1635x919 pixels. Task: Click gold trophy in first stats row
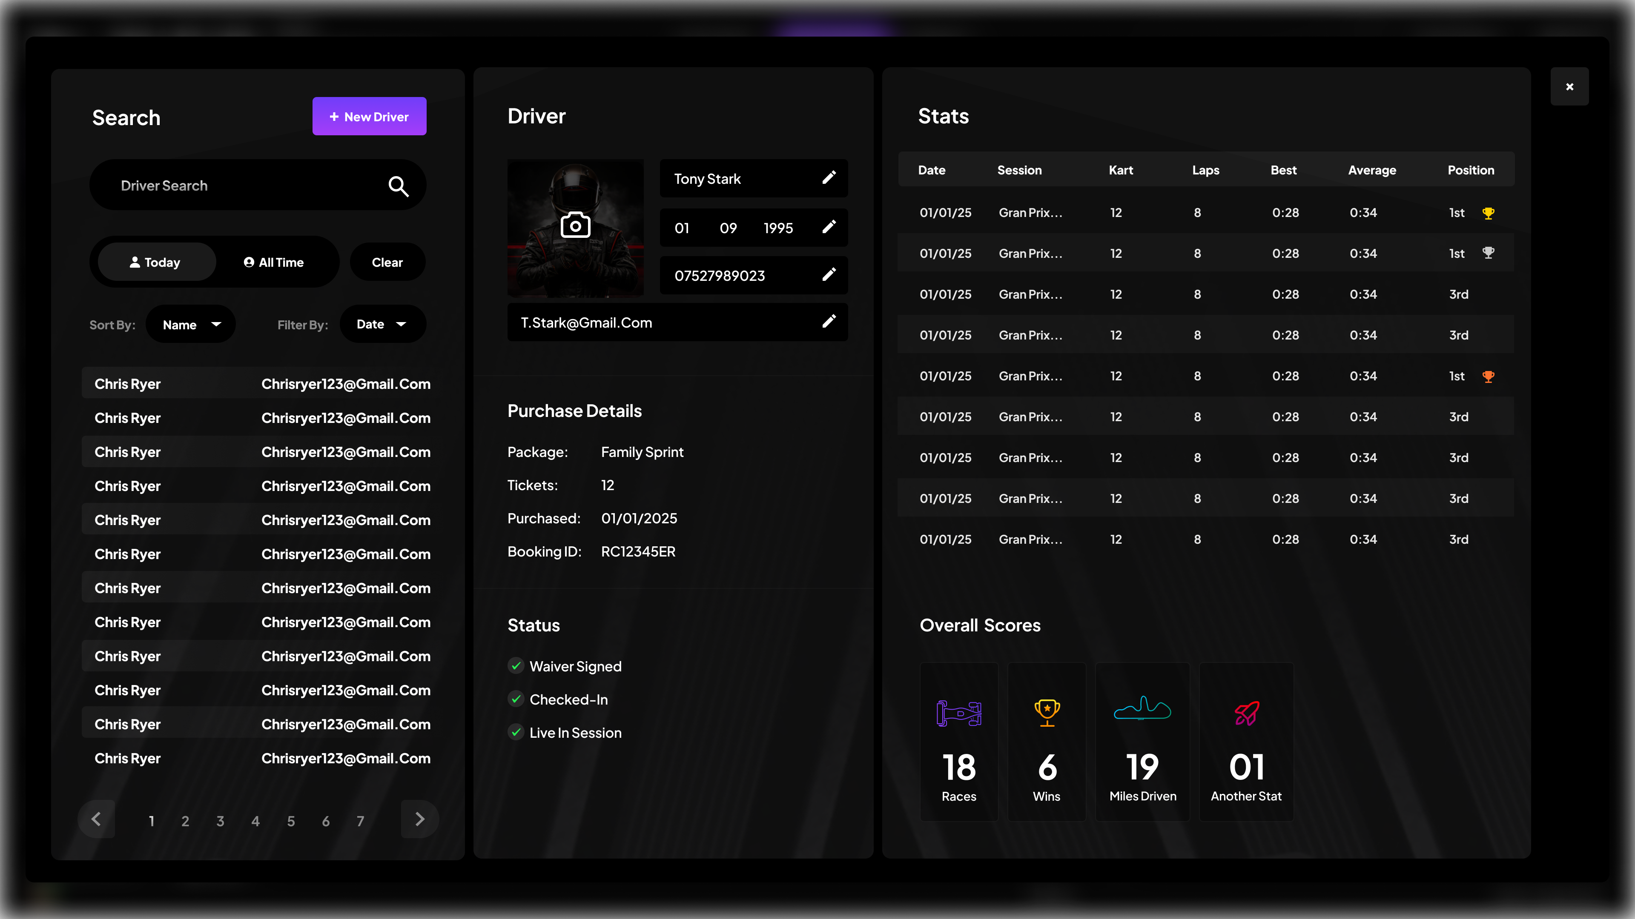click(1488, 213)
